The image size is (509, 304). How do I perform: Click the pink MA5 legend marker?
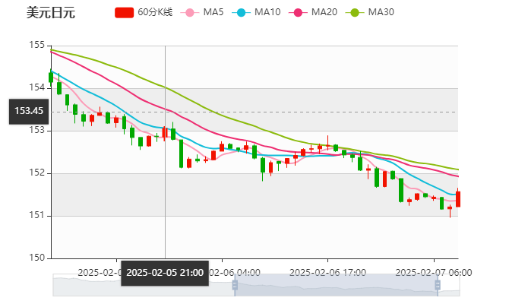(x=189, y=12)
